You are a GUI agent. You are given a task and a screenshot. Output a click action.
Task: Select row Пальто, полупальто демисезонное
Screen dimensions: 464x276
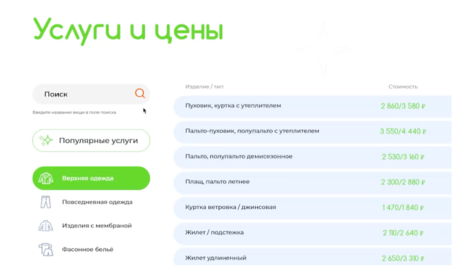313,157
